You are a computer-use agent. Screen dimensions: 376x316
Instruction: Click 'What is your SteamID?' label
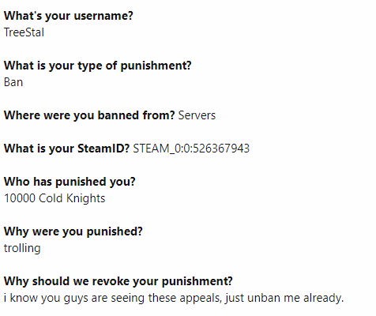pos(66,149)
